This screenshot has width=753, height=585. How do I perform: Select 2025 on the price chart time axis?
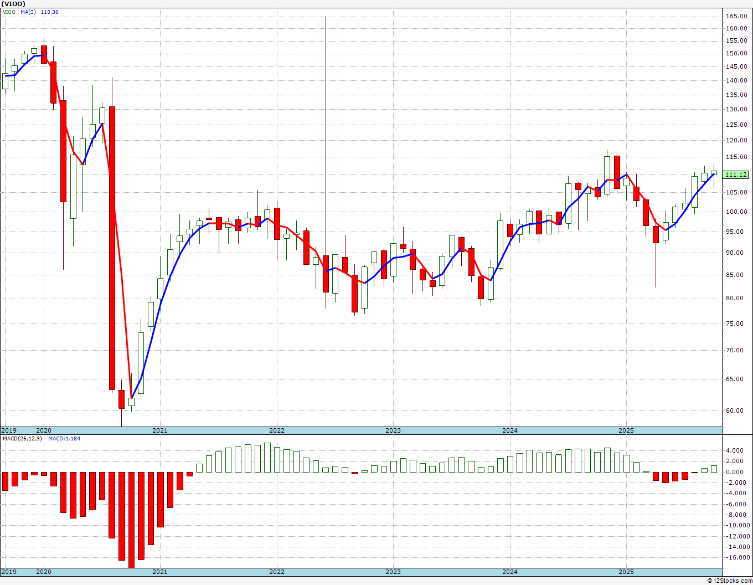pos(626,430)
